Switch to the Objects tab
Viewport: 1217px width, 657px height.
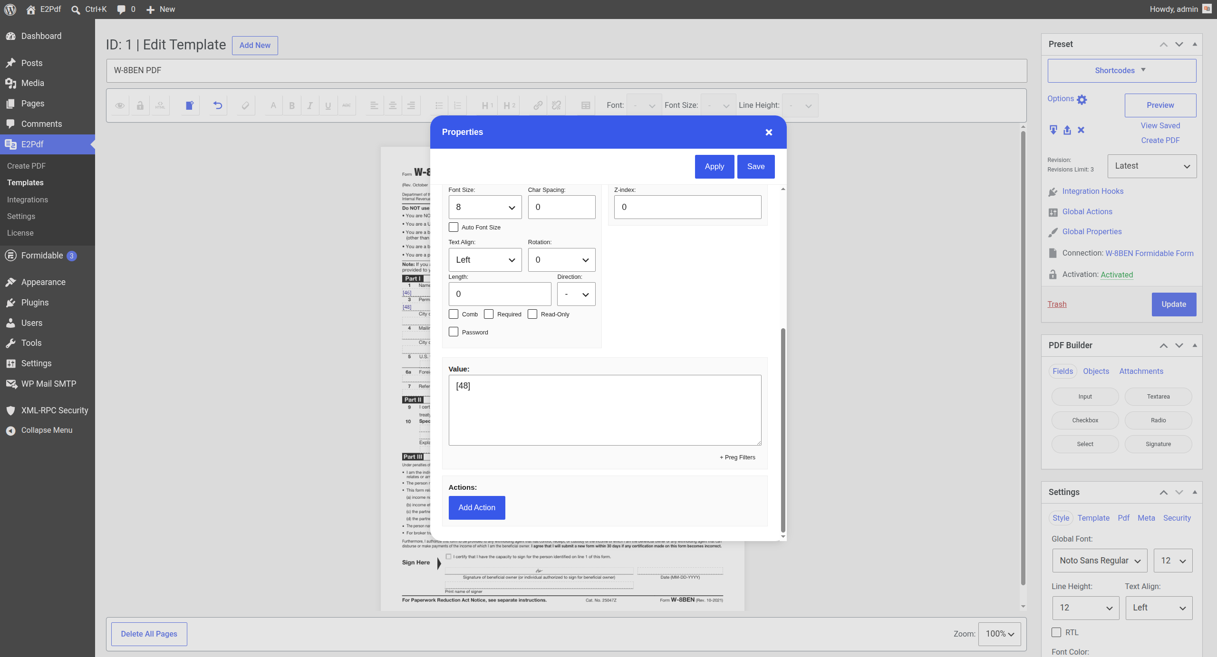coord(1096,371)
